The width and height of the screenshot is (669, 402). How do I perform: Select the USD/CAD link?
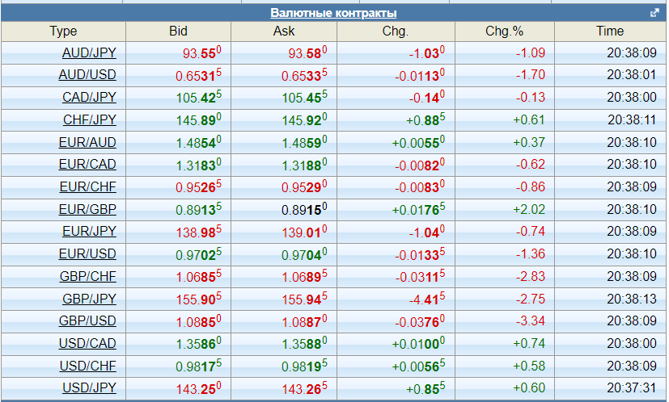tap(87, 343)
